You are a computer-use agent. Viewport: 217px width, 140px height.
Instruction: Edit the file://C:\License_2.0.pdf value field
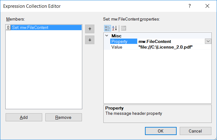(174, 47)
